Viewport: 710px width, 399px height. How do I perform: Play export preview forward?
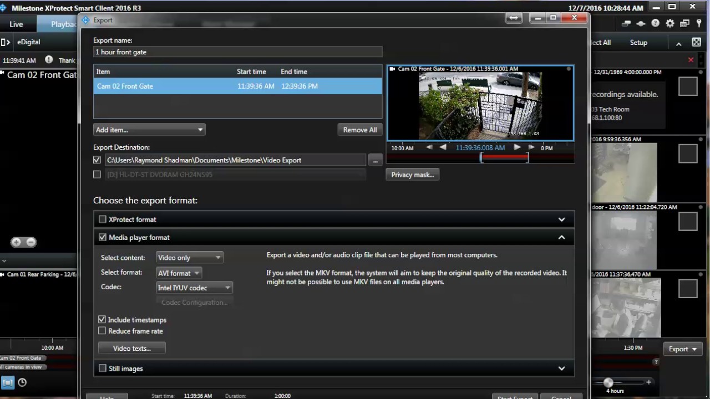pos(517,147)
